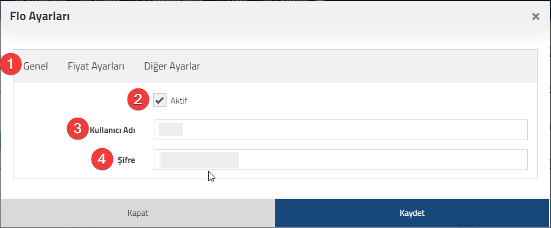Viewport: 551px width, 228px height.
Task: Select the Diğer Ayarlar tab
Action: click(x=172, y=66)
